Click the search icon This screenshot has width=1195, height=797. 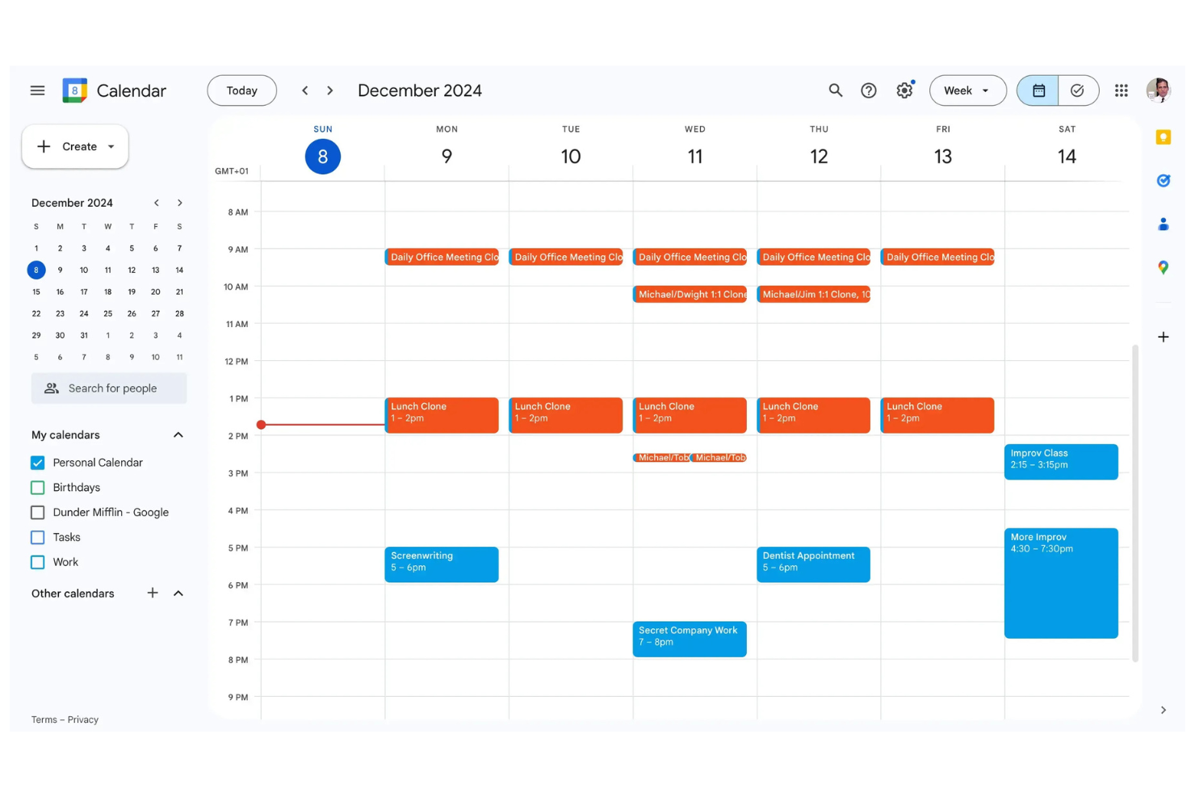pos(836,90)
